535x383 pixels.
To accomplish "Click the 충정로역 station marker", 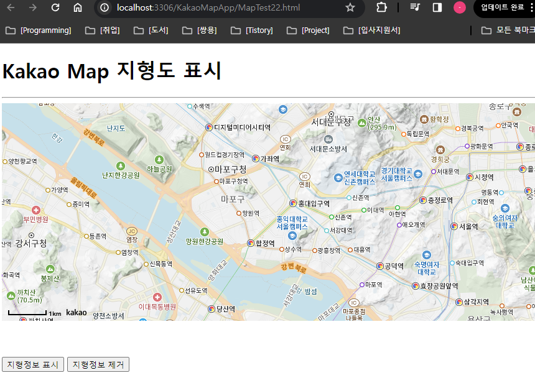I will pos(423,200).
